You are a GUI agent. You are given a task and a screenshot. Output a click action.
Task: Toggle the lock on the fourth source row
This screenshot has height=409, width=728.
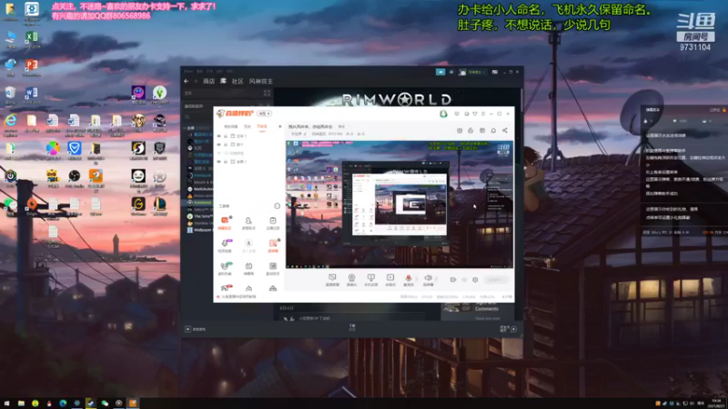[226, 162]
